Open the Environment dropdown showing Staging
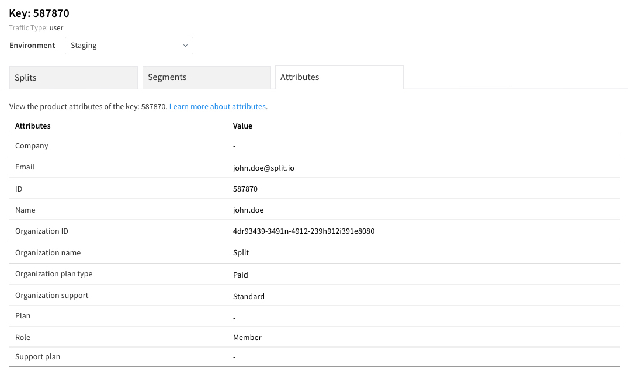This screenshot has width=628, height=378. (x=129, y=46)
